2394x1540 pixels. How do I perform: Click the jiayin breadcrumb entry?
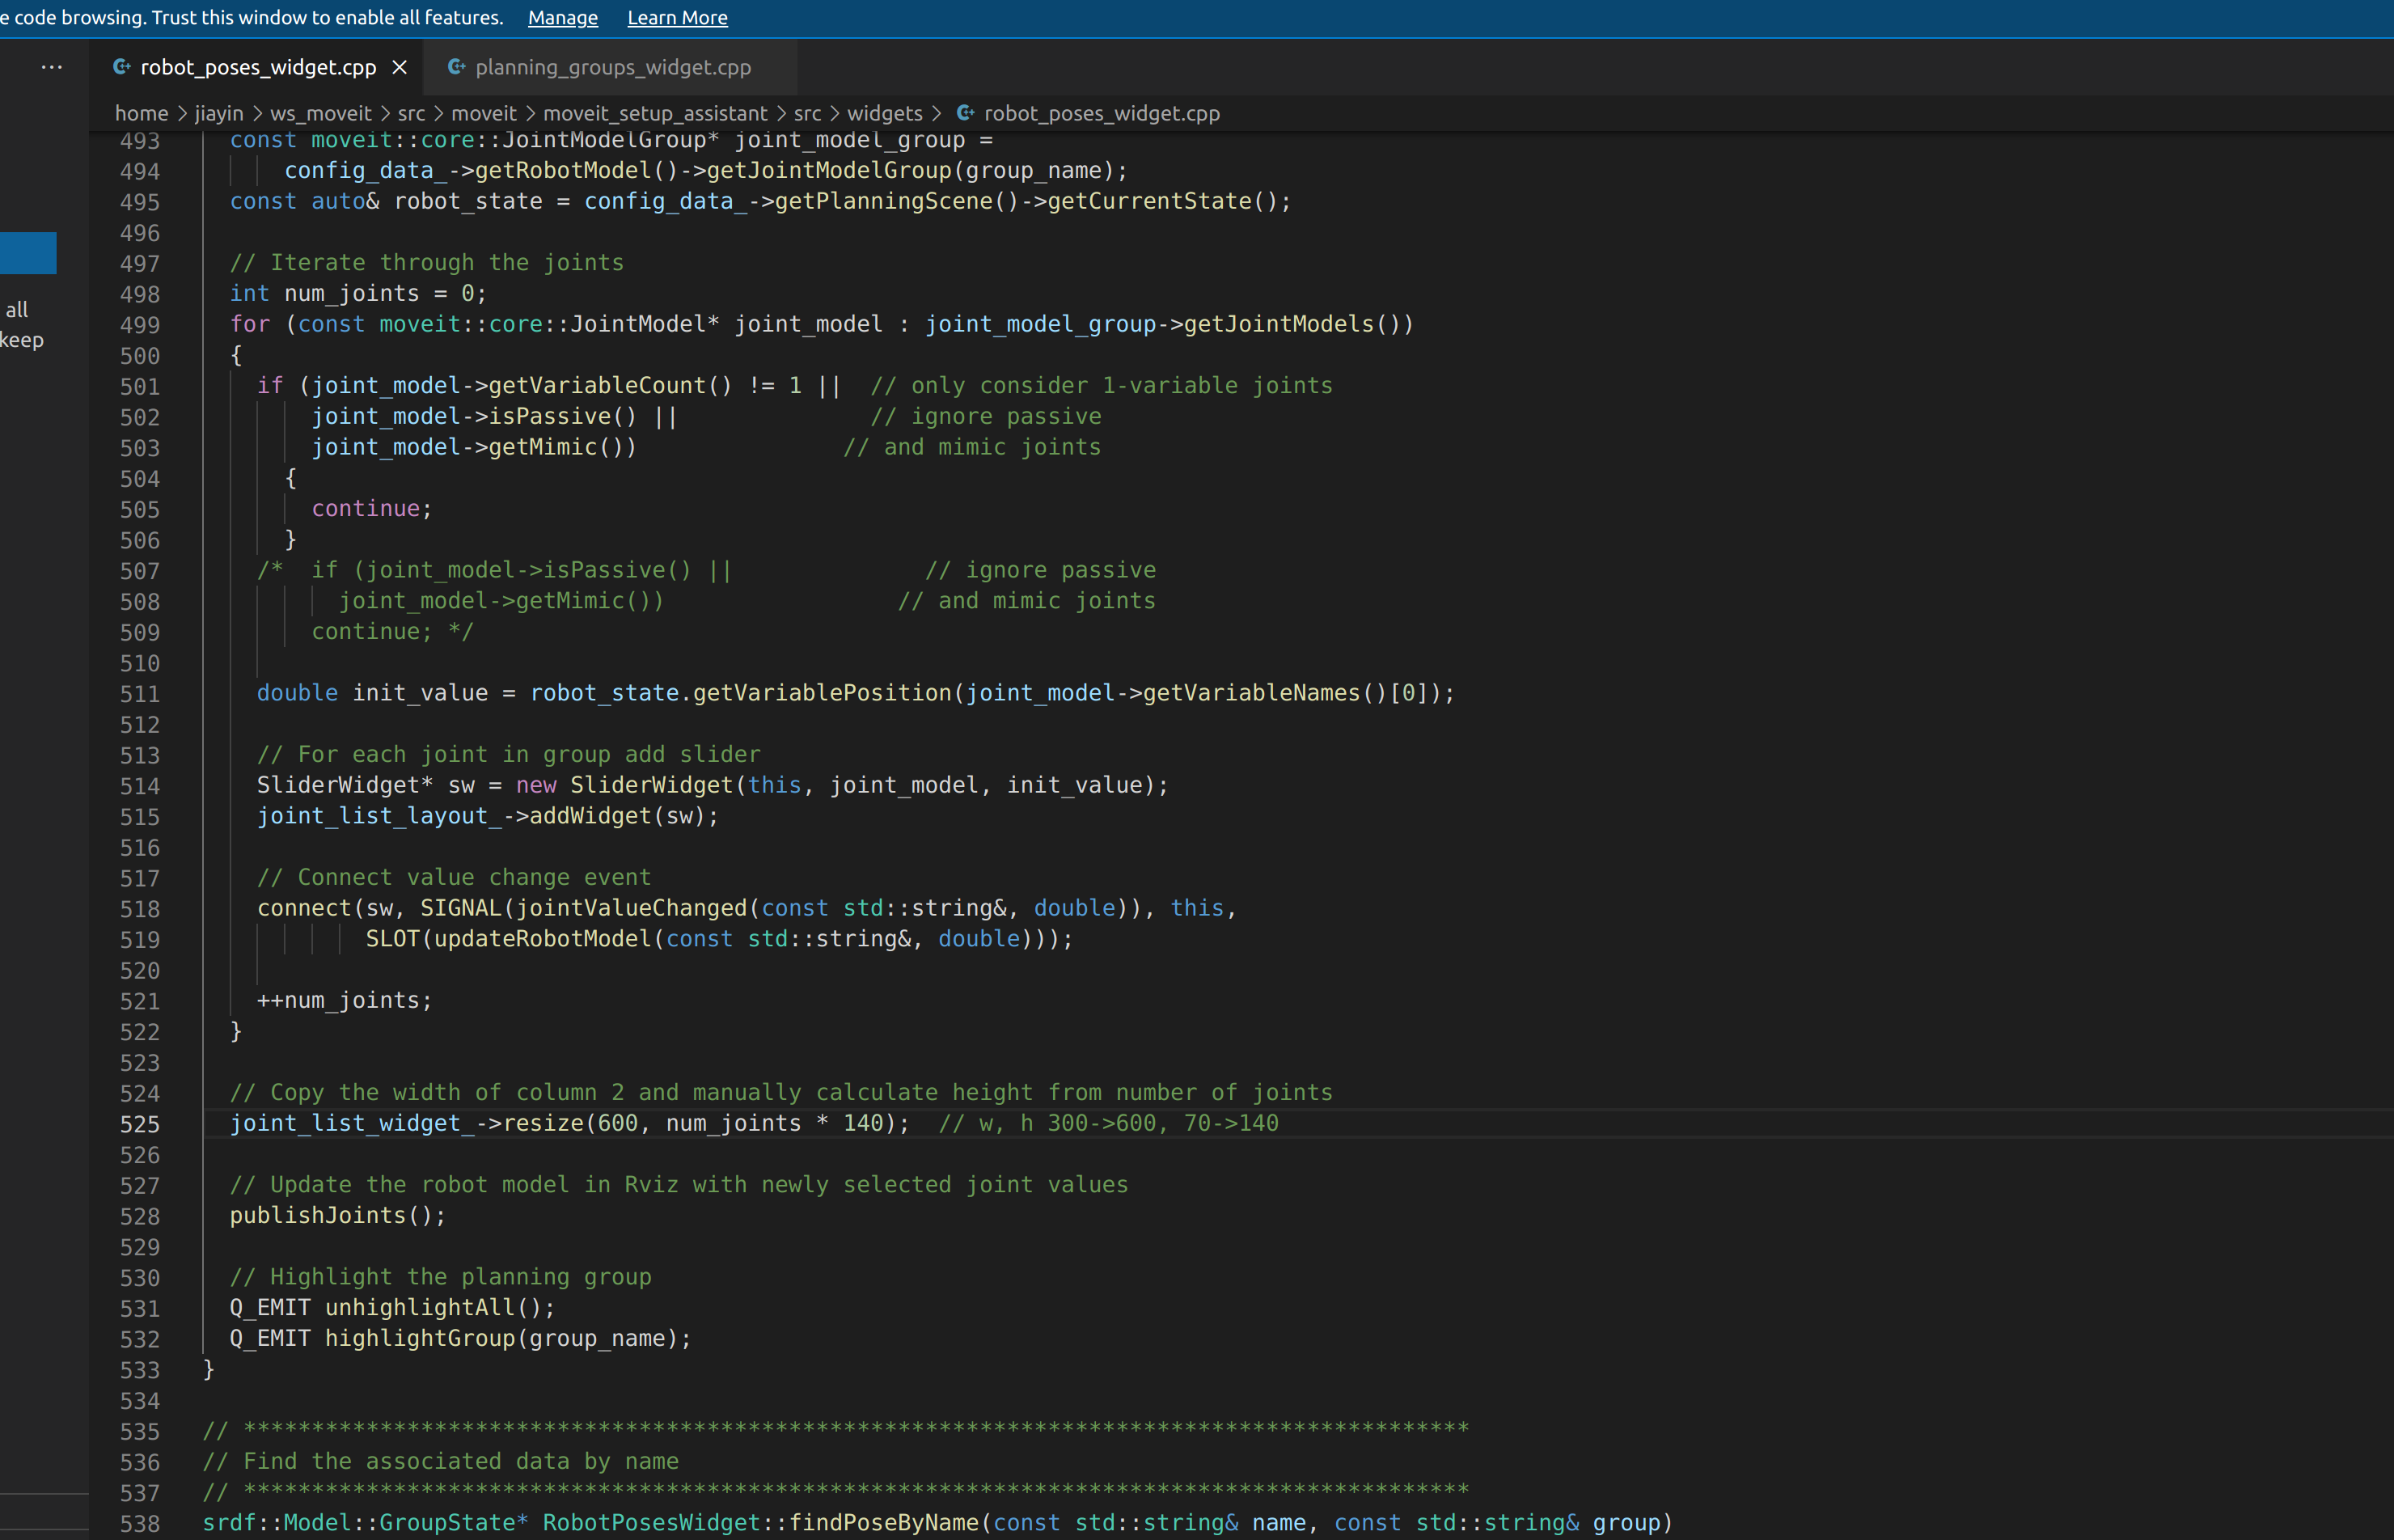(218, 113)
